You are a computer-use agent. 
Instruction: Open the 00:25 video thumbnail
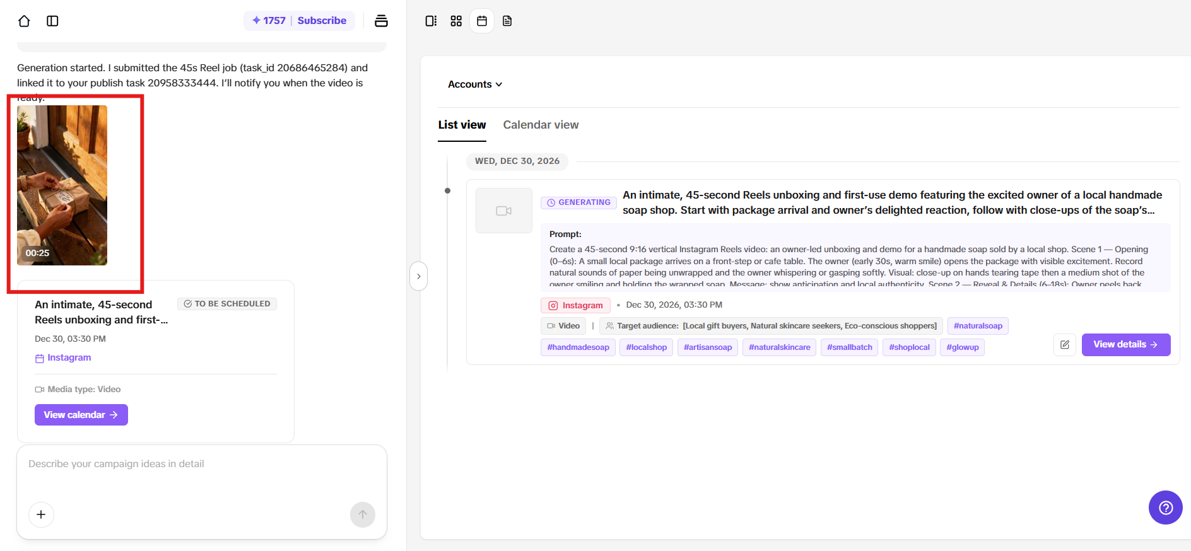coord(62,185)
